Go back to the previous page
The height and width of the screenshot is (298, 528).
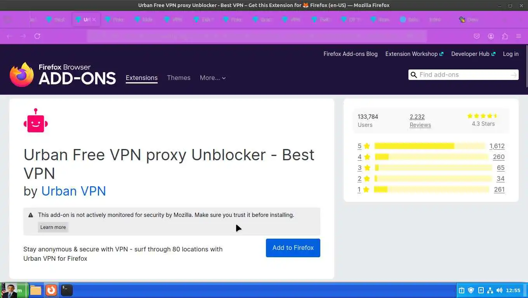click(10, 36)
